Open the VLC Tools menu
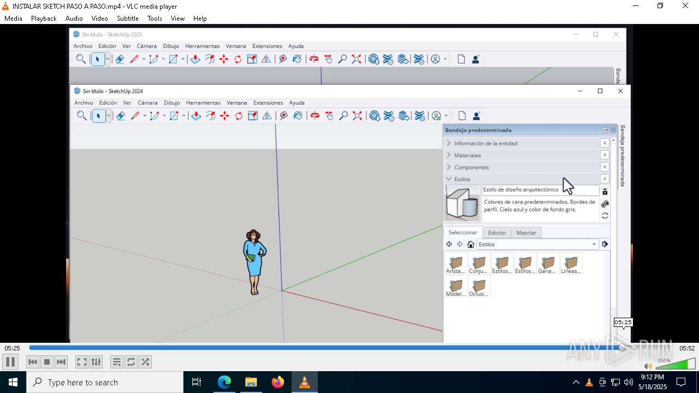This screenshot has width=699, height=393. click(155, 18)
